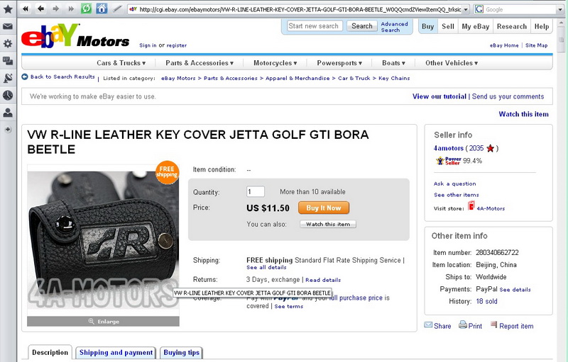Open contacts panel icon in sidebar
This screenshot has height=362, width=568.
tap(8, 113)
